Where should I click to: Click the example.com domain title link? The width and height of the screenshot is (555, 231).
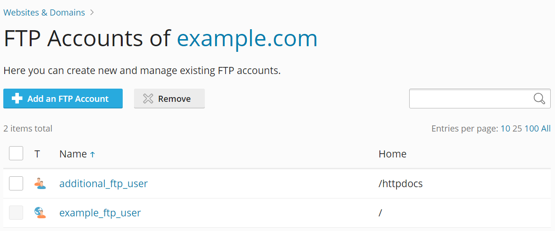pos(247,39)
